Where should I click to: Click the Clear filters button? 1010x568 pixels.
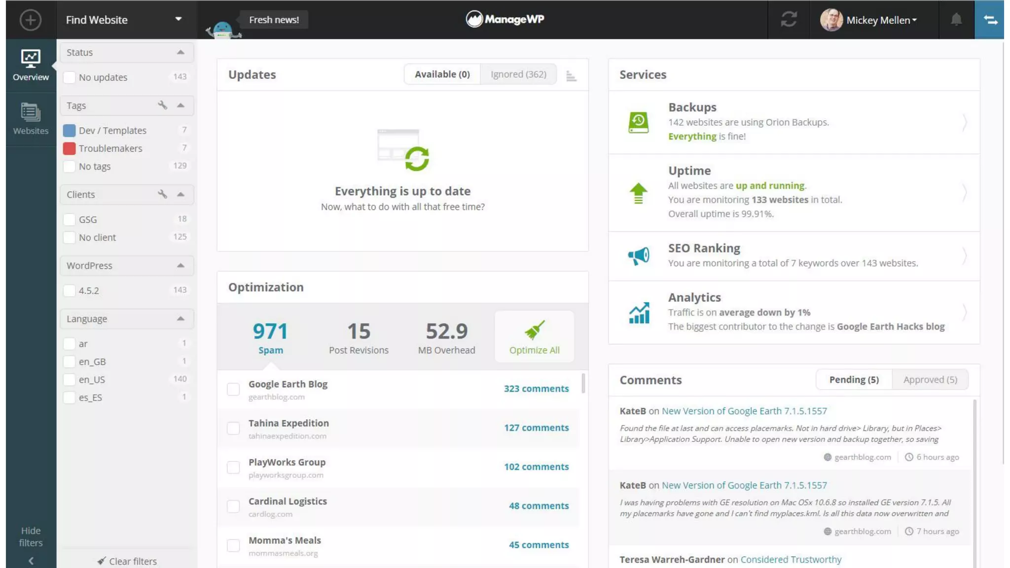coord(127,561)
